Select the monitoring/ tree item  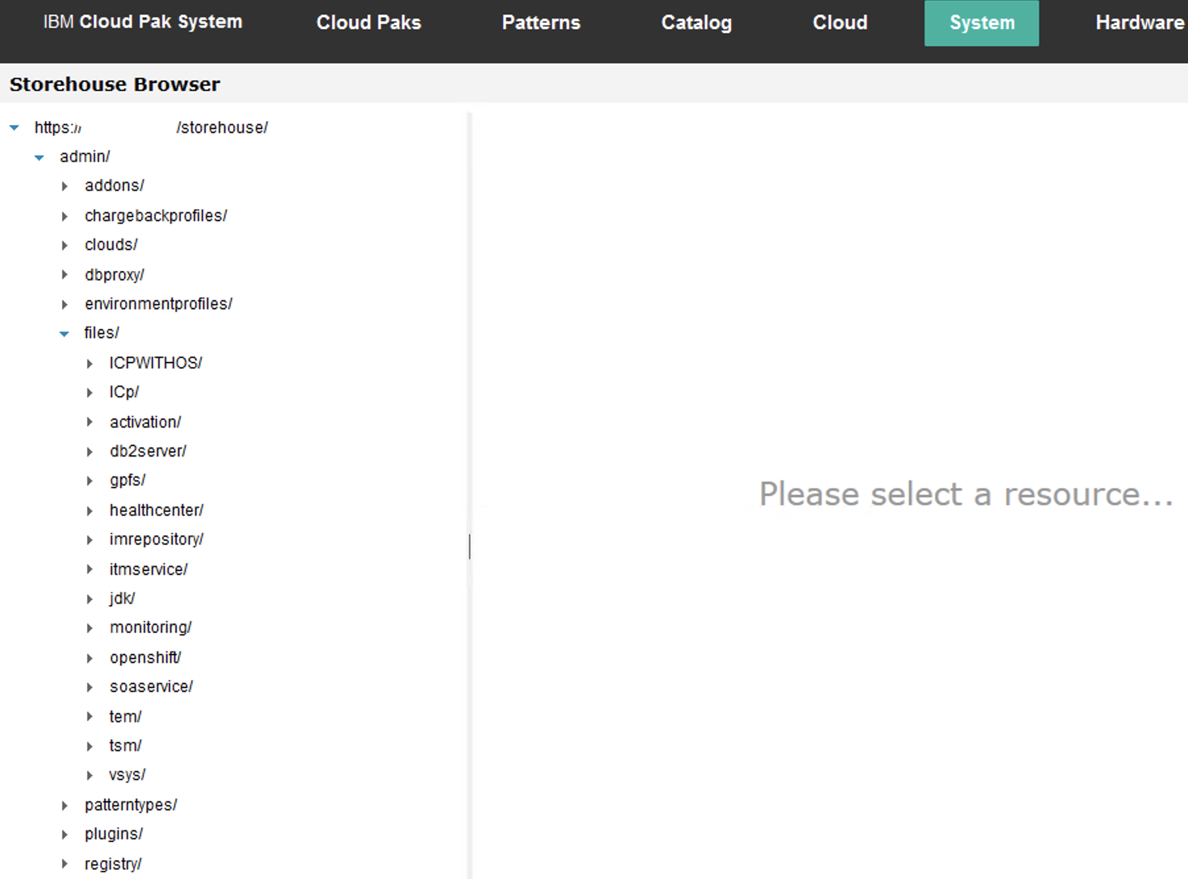point(151,628)
